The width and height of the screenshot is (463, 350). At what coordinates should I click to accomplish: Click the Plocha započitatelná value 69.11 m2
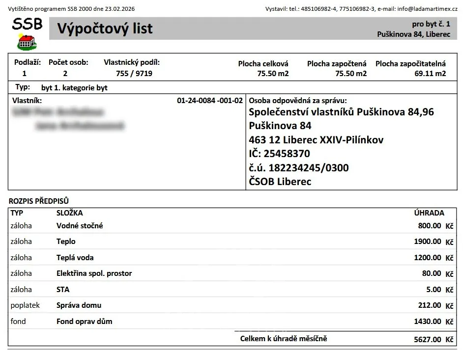click(x=430, y=74)
